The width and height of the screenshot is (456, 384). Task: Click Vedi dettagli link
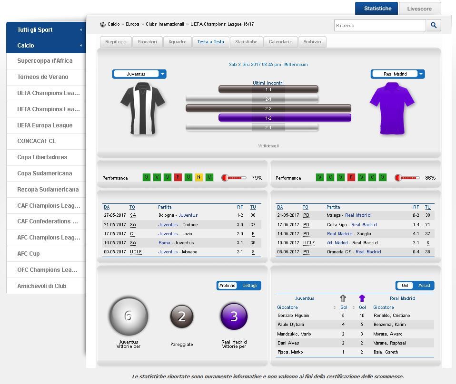point(268,146)
